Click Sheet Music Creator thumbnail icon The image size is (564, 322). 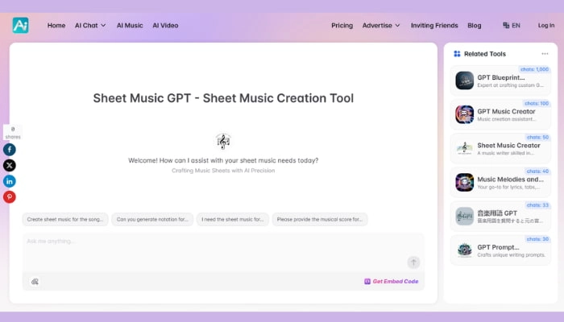[464, 148]
